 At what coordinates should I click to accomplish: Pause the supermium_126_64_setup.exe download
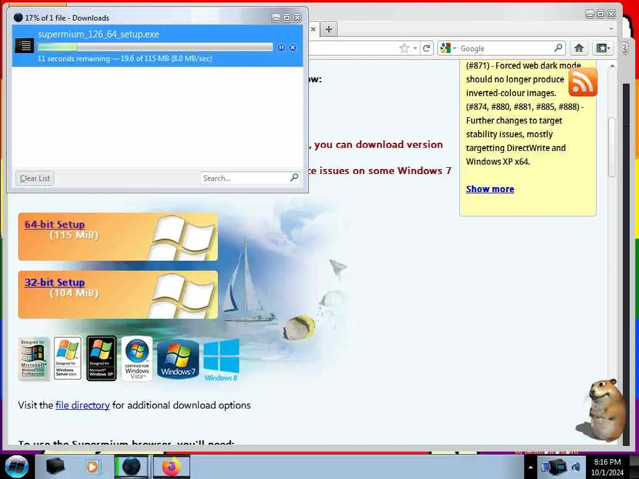[281, 47]
